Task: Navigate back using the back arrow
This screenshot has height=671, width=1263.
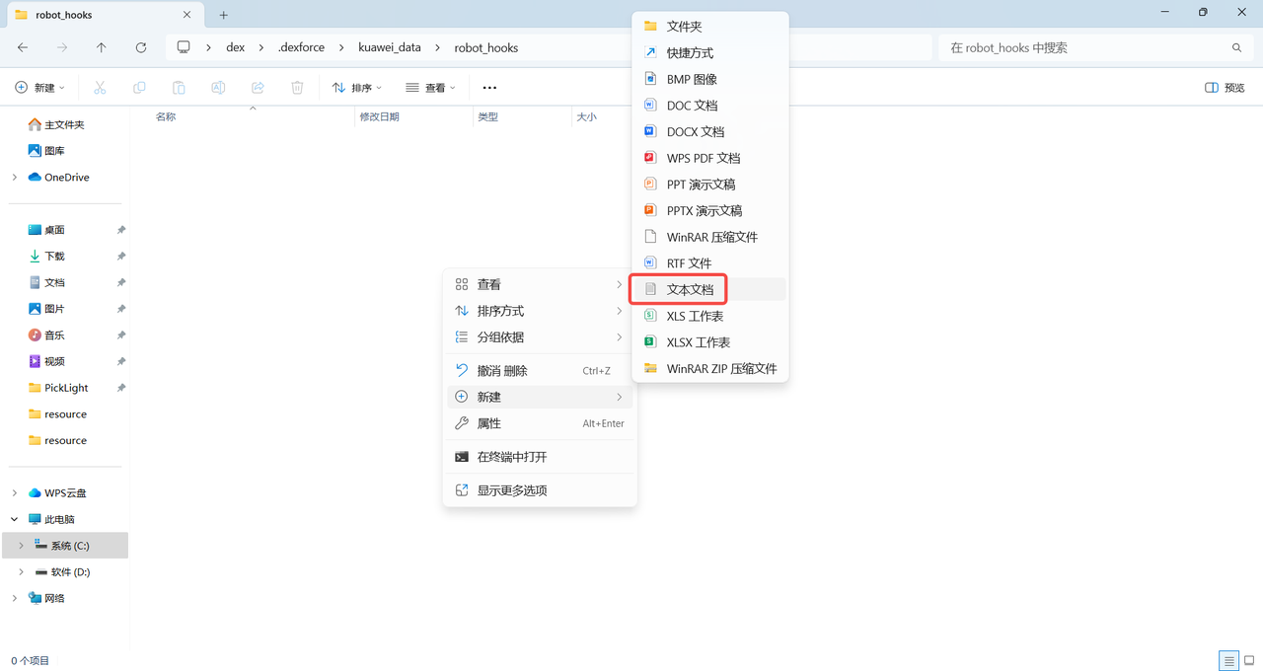Action: point(21,46)
